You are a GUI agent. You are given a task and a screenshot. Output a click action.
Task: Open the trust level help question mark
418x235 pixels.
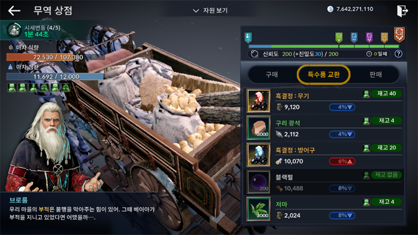pos(398,54)
